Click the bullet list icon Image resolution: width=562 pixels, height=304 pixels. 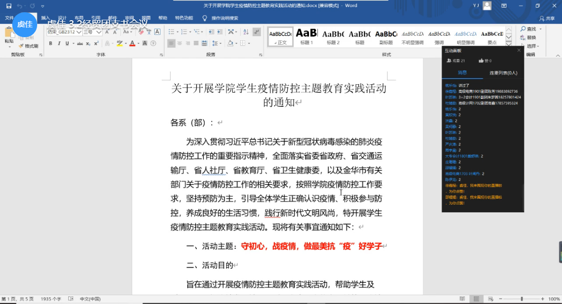[172, 32]
